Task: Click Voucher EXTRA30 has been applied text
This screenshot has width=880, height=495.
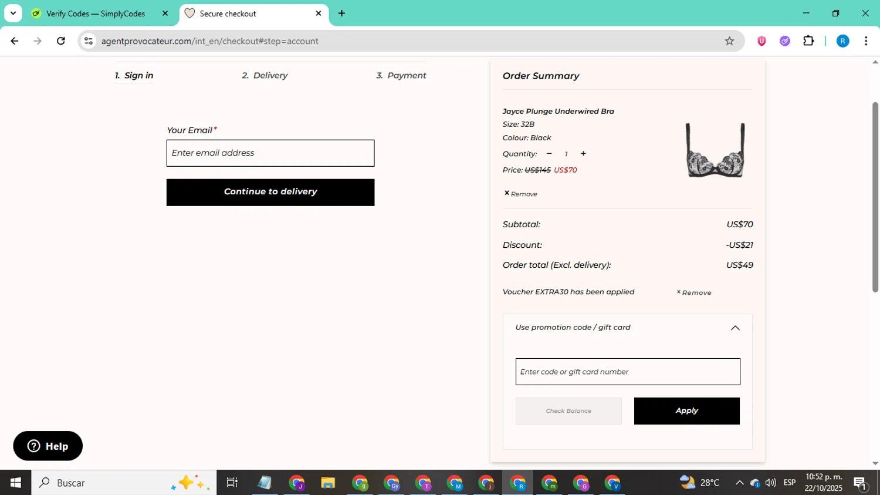Action: tap(568, 292)
